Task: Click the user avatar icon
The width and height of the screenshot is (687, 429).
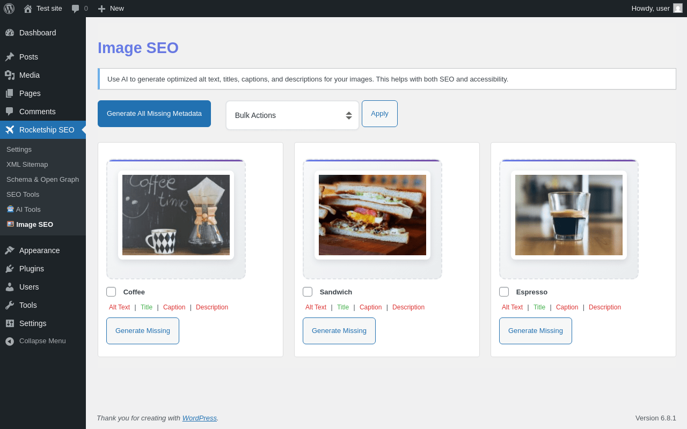Action: tap(678, 8)
